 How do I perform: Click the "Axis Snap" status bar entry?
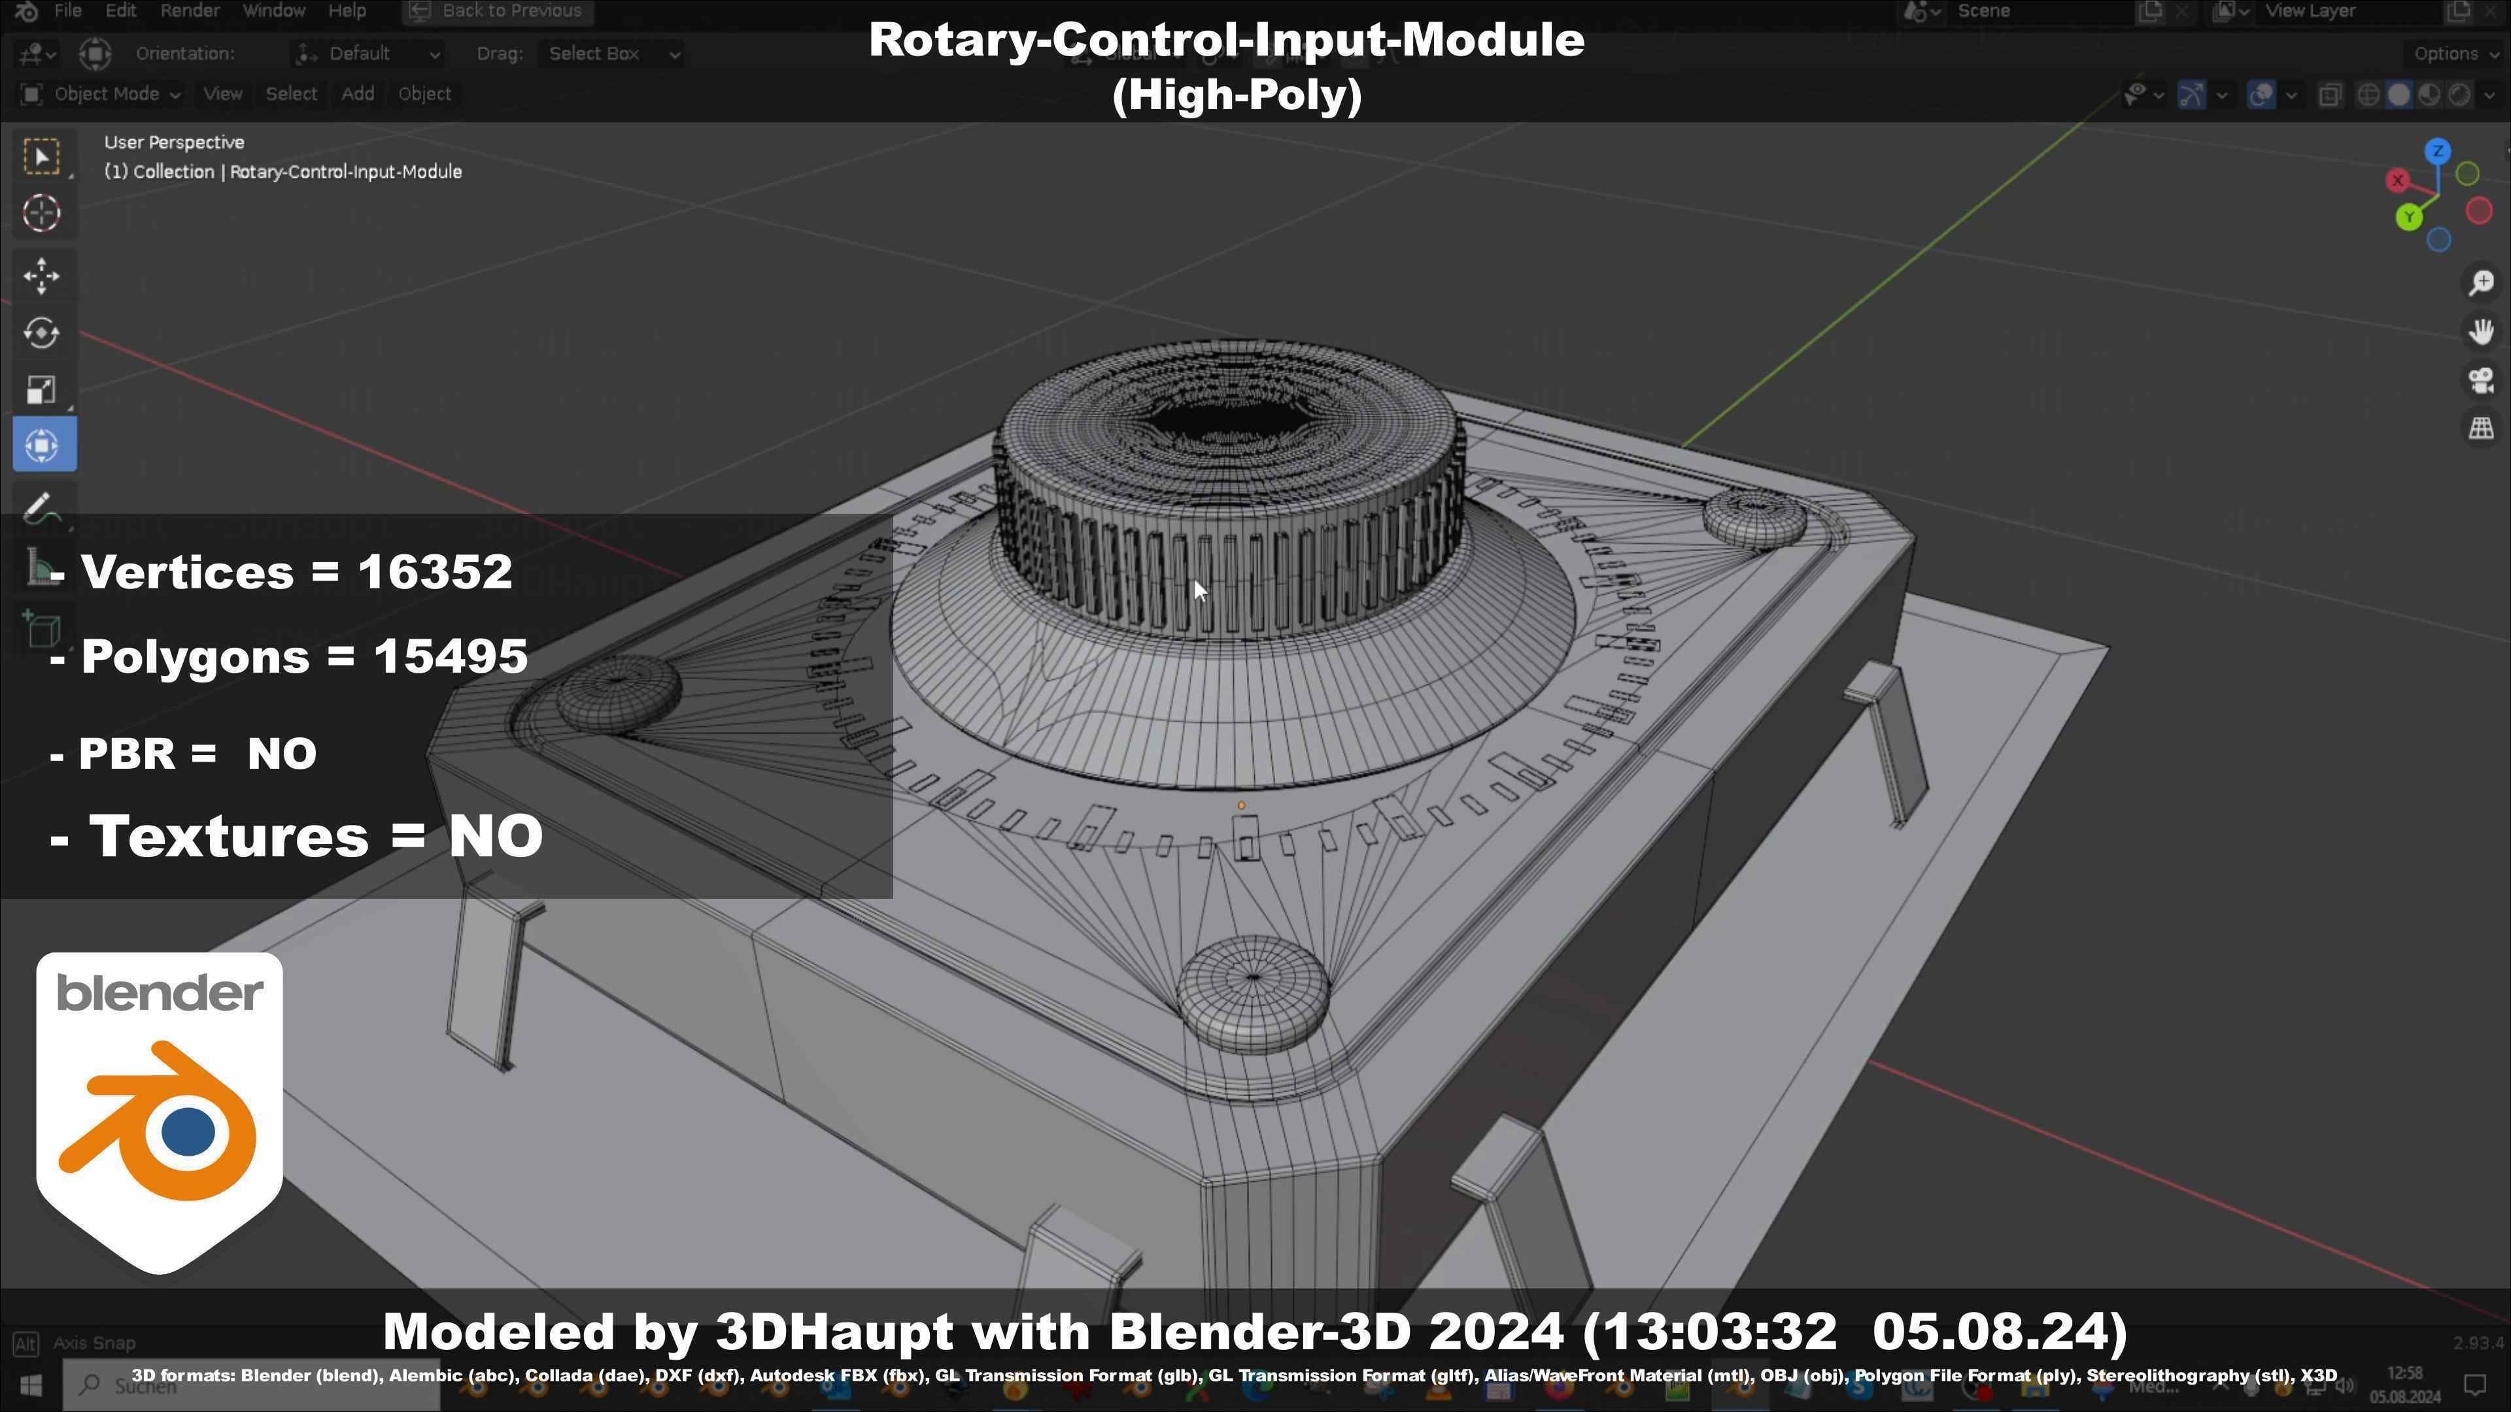(94, 1343)
